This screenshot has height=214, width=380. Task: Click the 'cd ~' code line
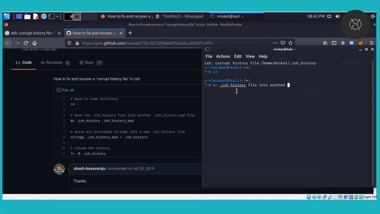coord(74,105)
